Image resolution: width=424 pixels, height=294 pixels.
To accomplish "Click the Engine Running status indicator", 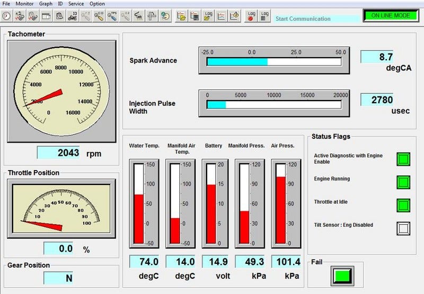I will click(x=403, y=182).
